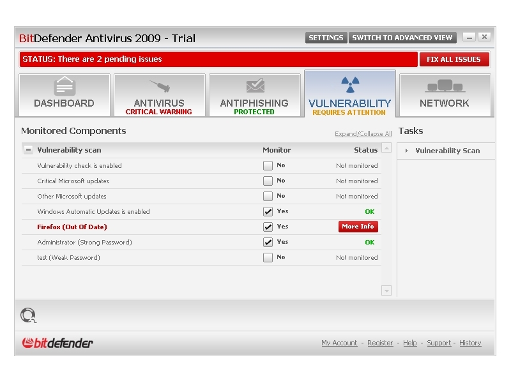Minimize the BitDefender window
511x383 pixels.
469,37
